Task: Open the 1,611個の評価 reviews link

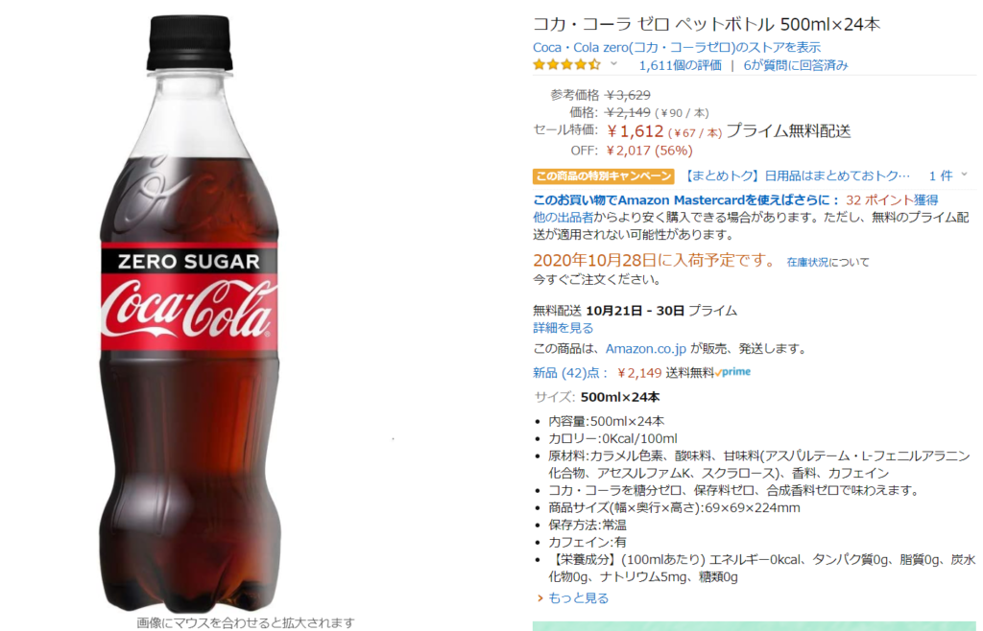Action: point(680,65)
